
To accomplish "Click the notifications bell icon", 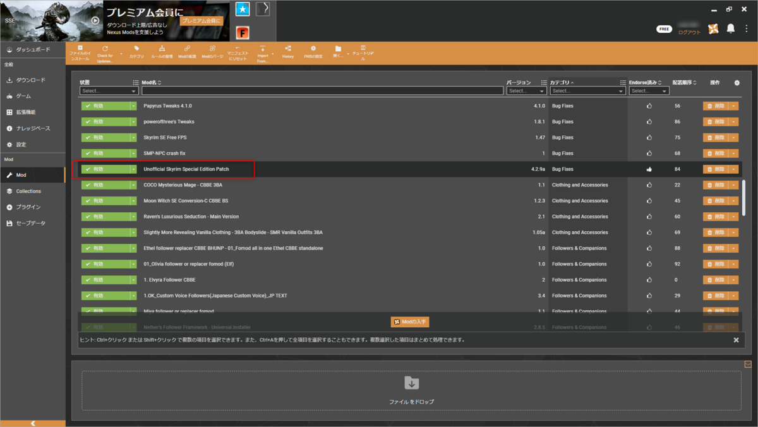I will click(x=731, y=28).
